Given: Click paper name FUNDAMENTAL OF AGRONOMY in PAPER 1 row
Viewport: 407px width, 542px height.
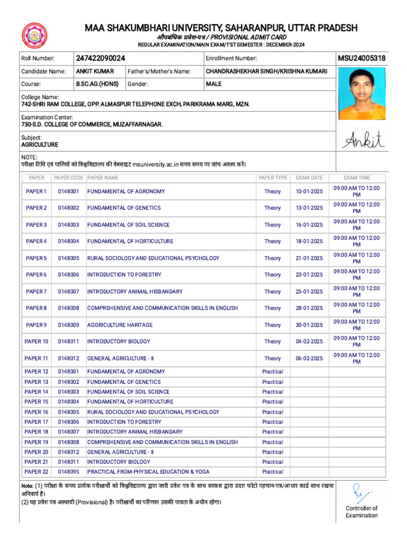Looking at the screenshot, I should (126, 192).
